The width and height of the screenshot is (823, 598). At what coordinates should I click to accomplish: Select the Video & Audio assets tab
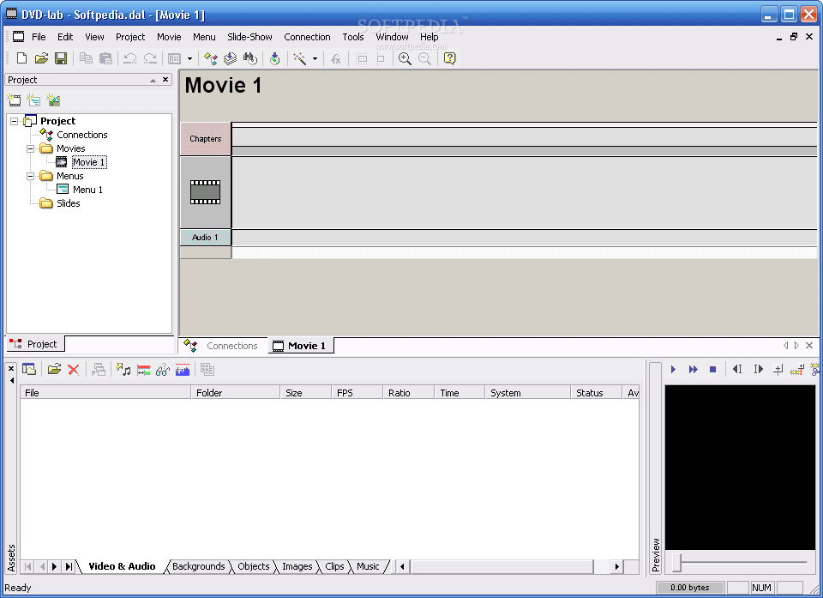click(122, 566)
